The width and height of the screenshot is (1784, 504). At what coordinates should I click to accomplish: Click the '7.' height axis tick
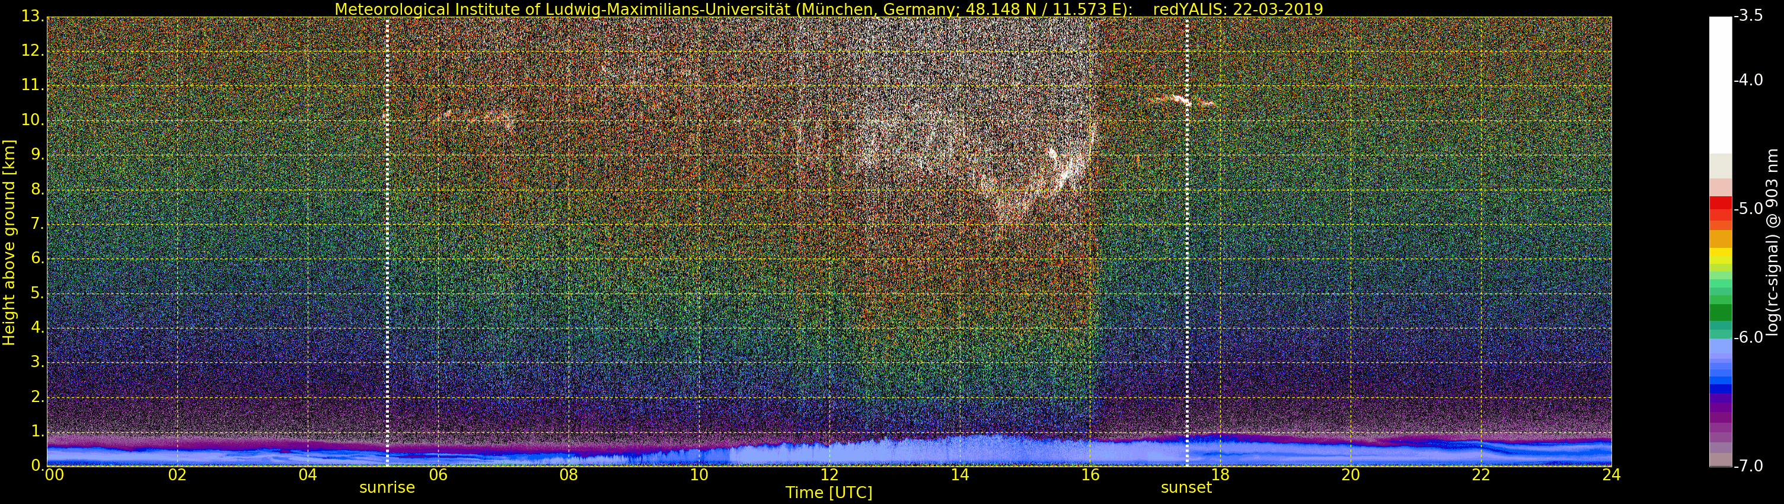coord(37,223)
